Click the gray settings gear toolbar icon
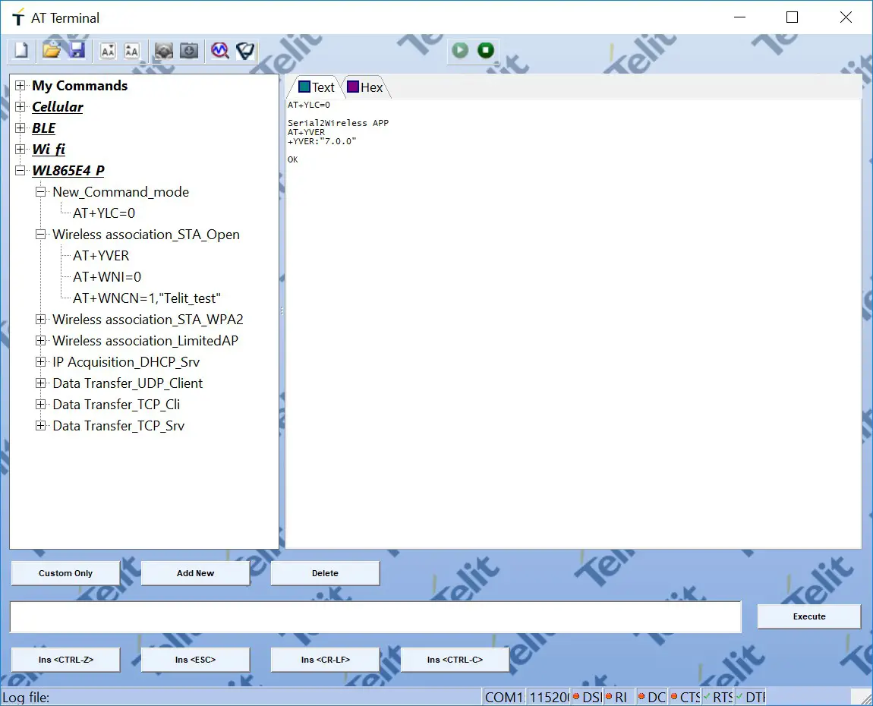 [164, 51]
